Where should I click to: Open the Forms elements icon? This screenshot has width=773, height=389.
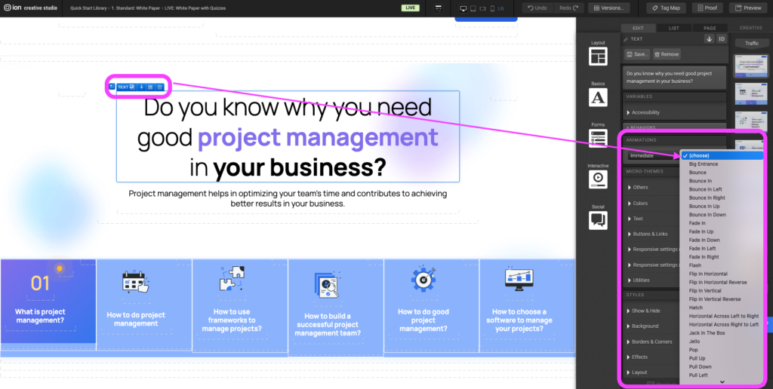tap(598, 138)
